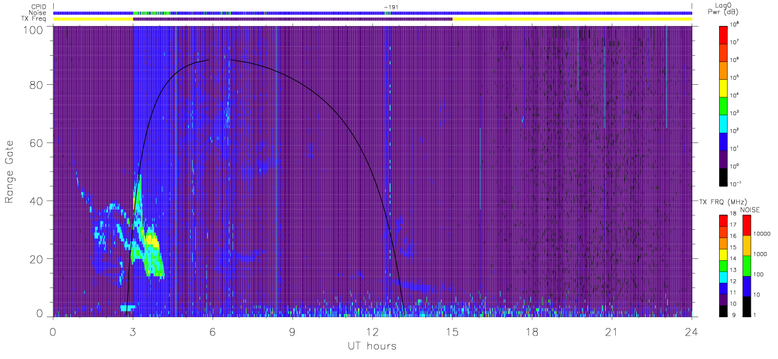This screenshot has width=778, height=359.
Task: Click the '3' tick on UT hours axis
Action: click(133, 331)
